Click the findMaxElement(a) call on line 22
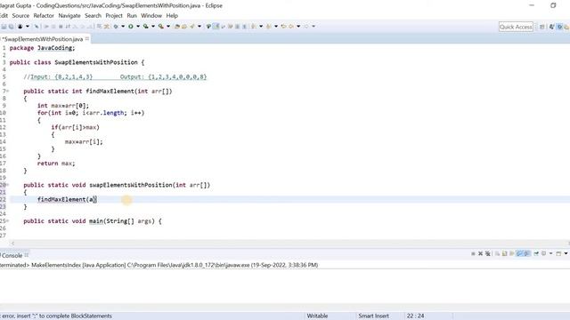 click(x=67, y=199)
